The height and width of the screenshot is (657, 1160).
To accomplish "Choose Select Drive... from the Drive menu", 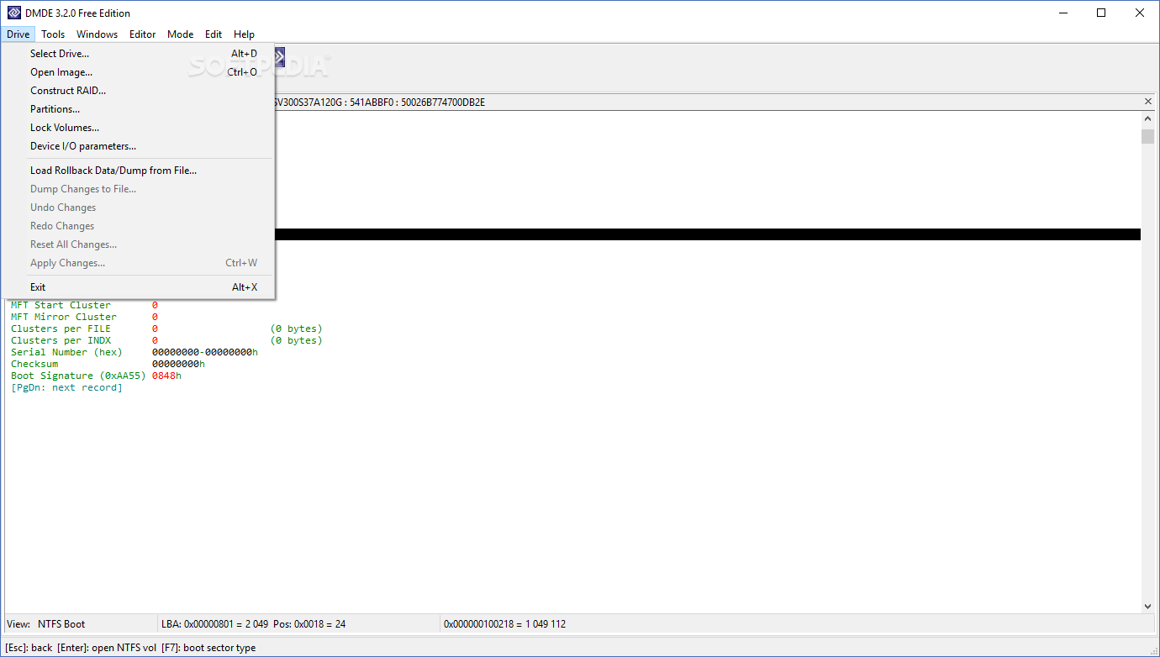I will tap(138, 54).
